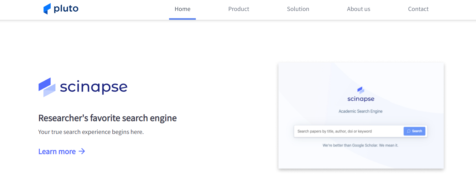Click the small scinapse logo in preview
The width and height of the screenshot is (476, 191).
point(361,94)
